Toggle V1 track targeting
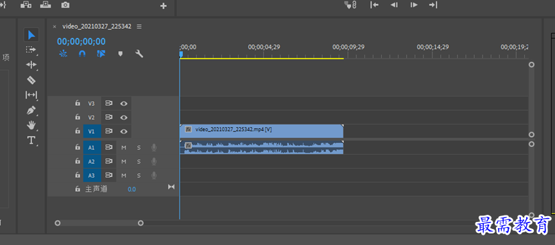 pyautogui.click(x=92, y=131)
